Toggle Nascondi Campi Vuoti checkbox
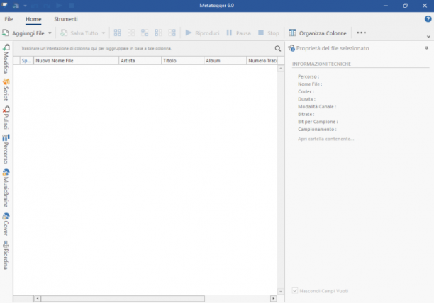Image resolution: width=434 pixels, height=303 pixels. coord(295,290)
